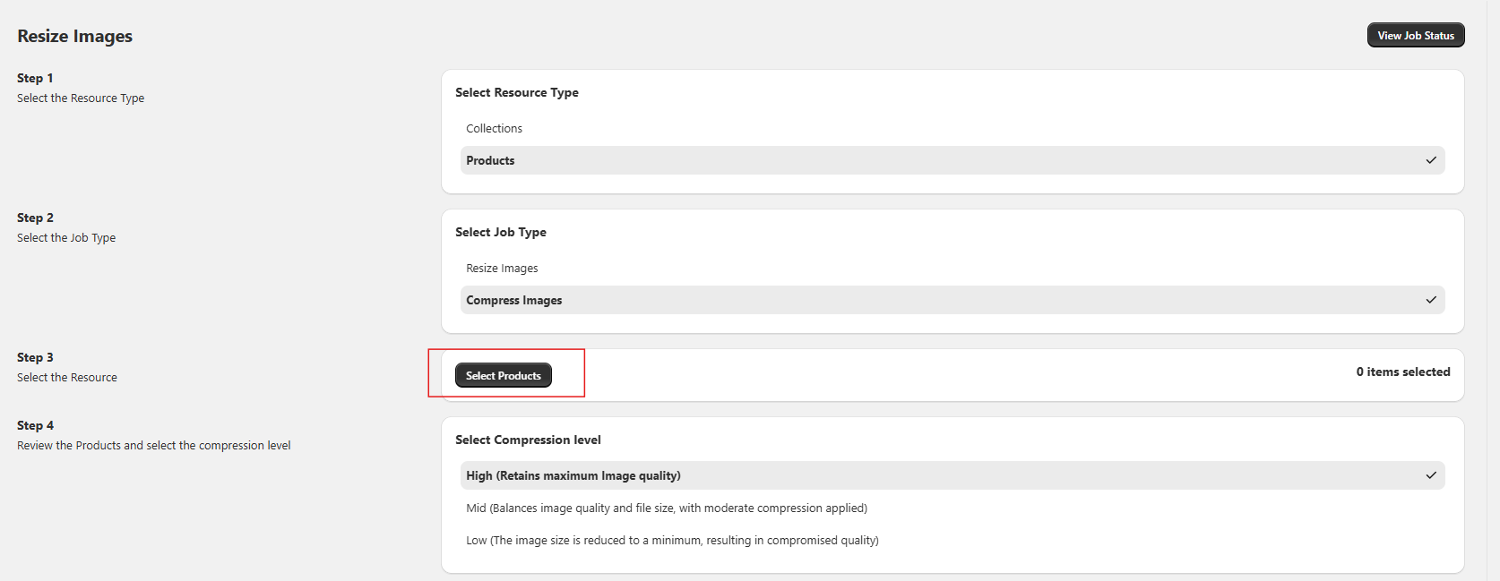The height and width of the screenshot is (581, 1500).
Task: Click the Step 2 label
Action: point(35,218)
